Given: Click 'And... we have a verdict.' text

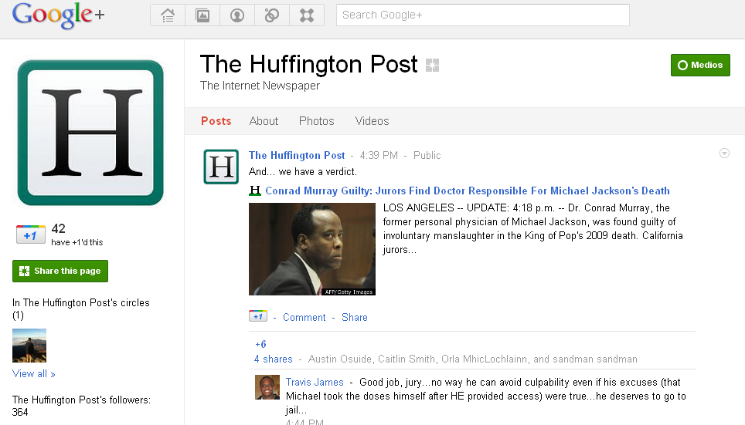Looking at the screenshot, I should click(303, 172).
